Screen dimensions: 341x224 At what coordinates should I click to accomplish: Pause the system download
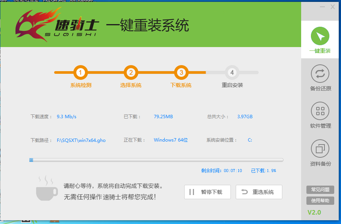tap(207, 192)
